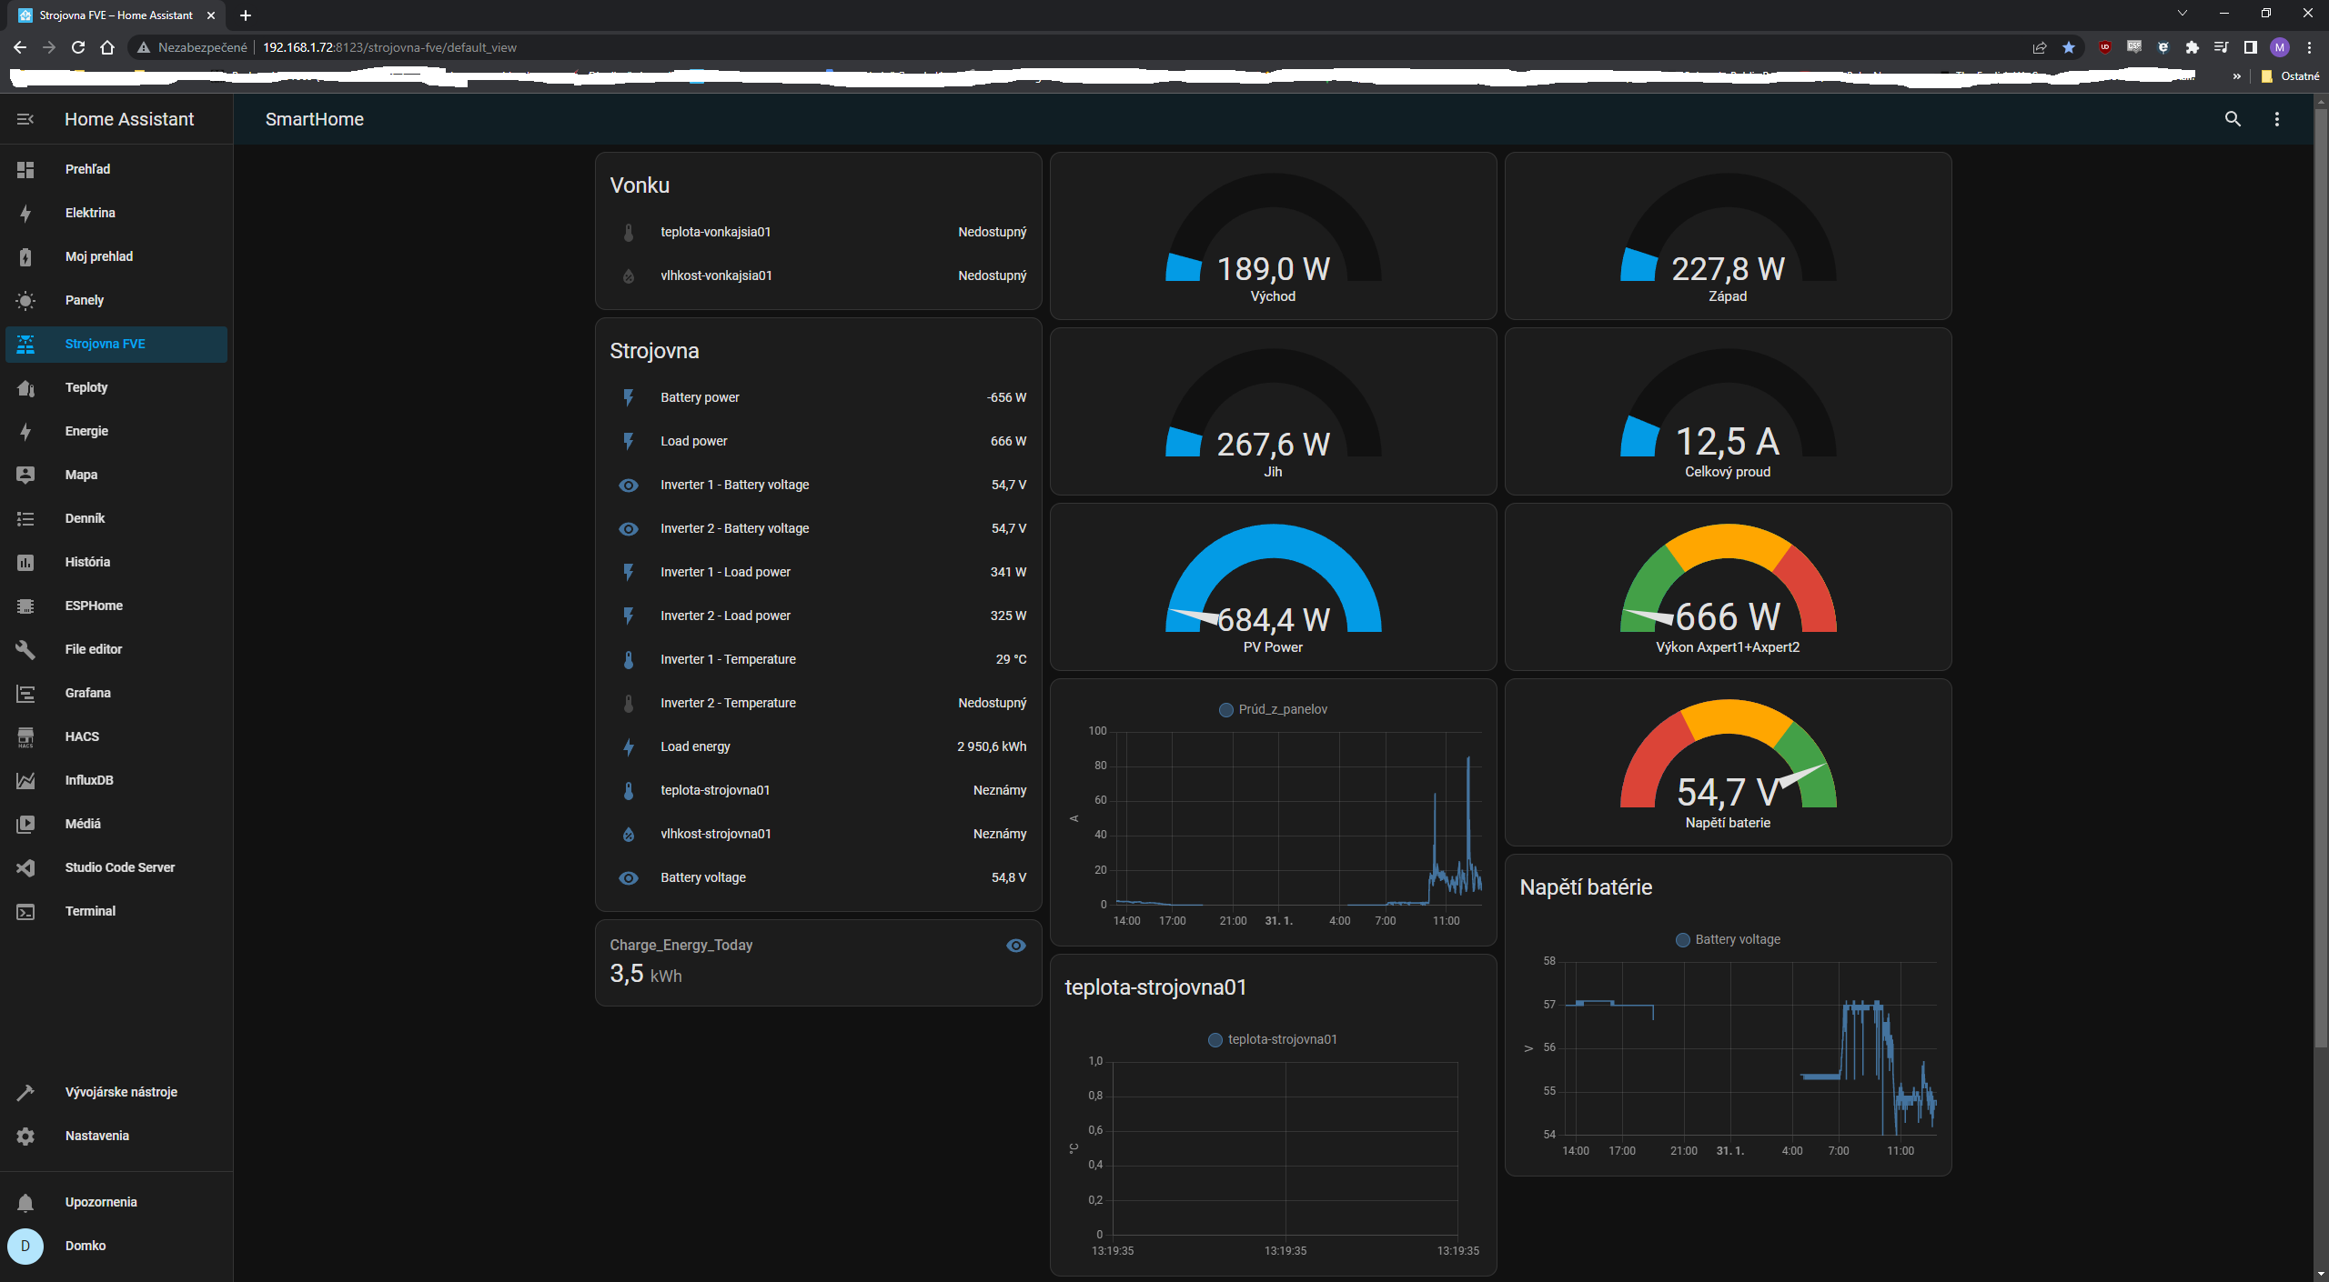This screenshot has width=2329, height=1282.
Task: Open the Médiá play icon
Action: (25, 824)
